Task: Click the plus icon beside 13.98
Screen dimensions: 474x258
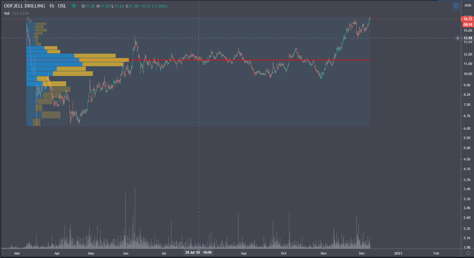Action: (458, 38)
